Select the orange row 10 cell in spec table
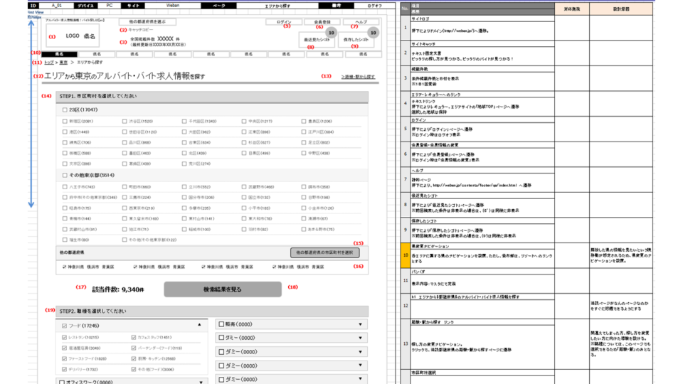Viewport: 683px width, 384px height. [x=404, y=254]
